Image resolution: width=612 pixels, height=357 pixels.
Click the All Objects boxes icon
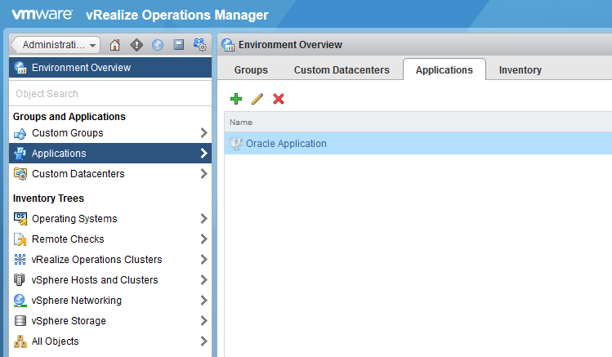[20, 341]
